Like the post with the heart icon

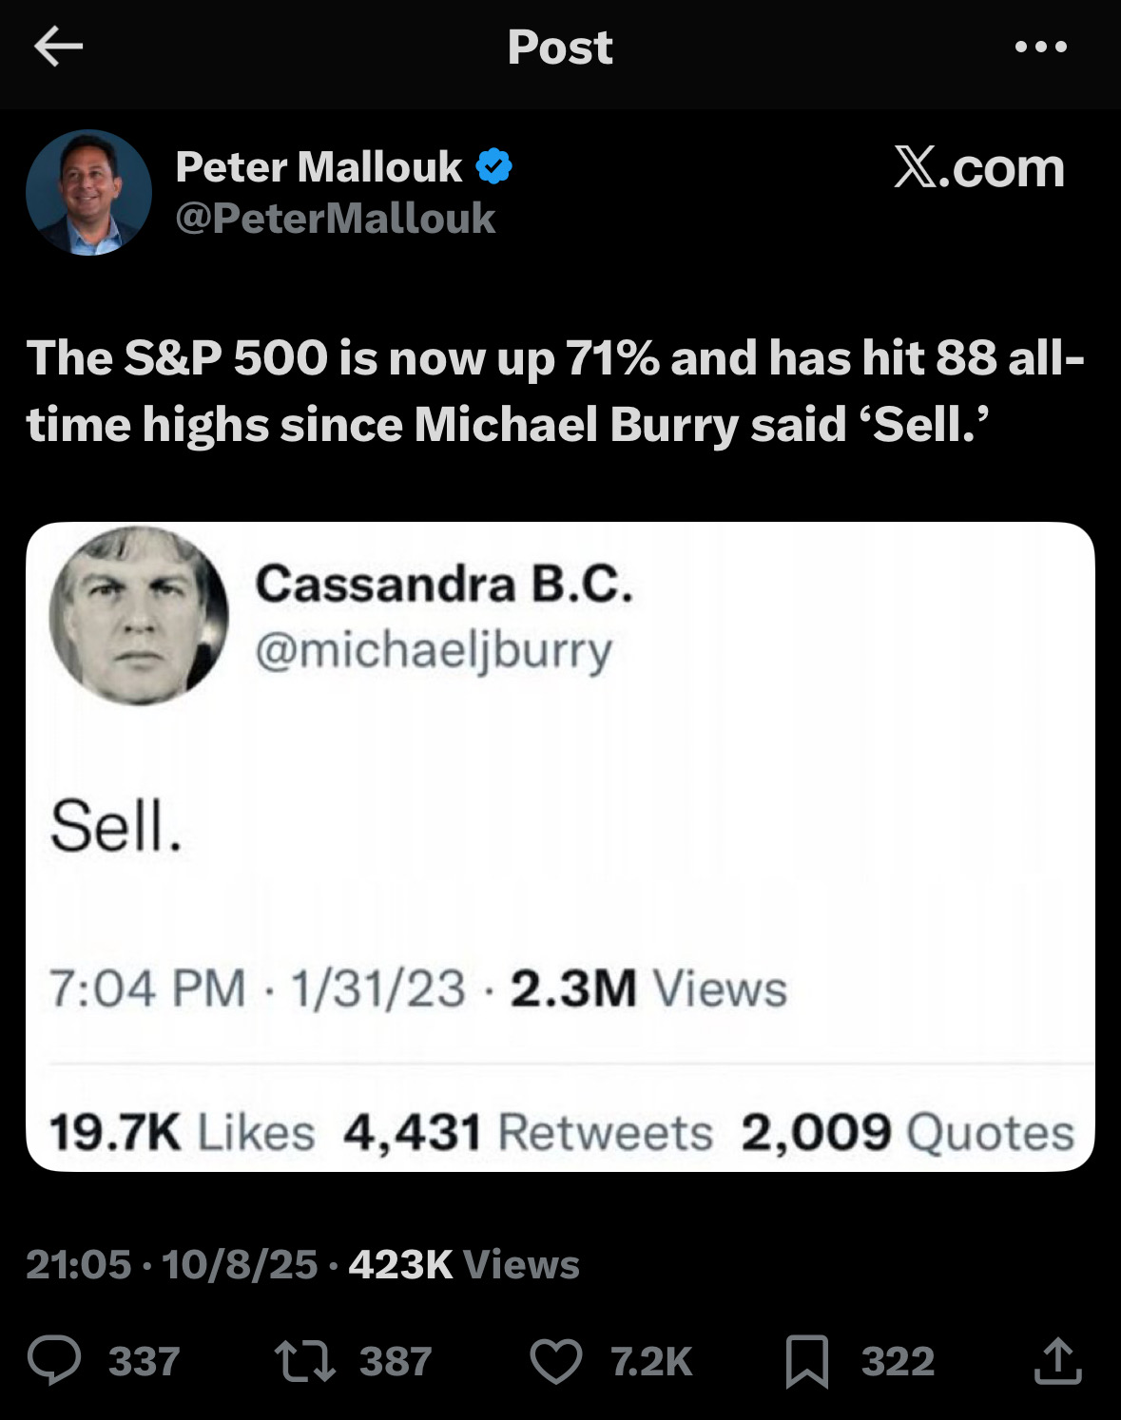[x=555, y=1360]
